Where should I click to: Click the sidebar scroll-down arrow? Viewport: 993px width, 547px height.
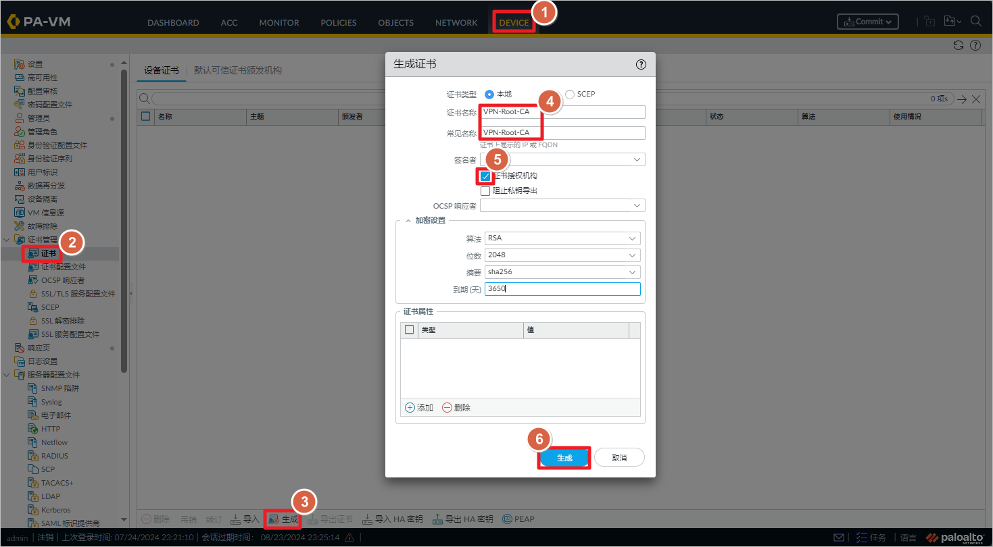[124, 519]
